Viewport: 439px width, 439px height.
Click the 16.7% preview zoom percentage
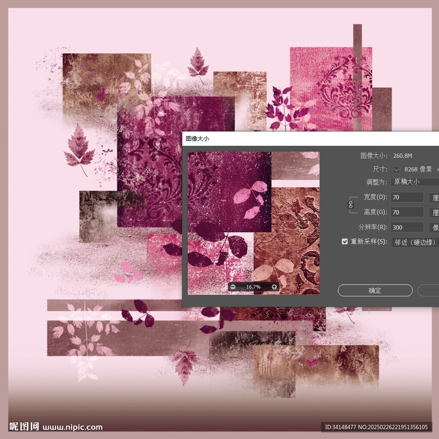pos(253,287)
